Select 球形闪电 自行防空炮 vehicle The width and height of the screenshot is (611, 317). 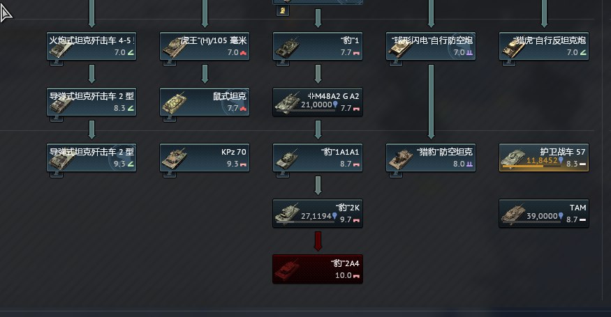pos(431,46)
